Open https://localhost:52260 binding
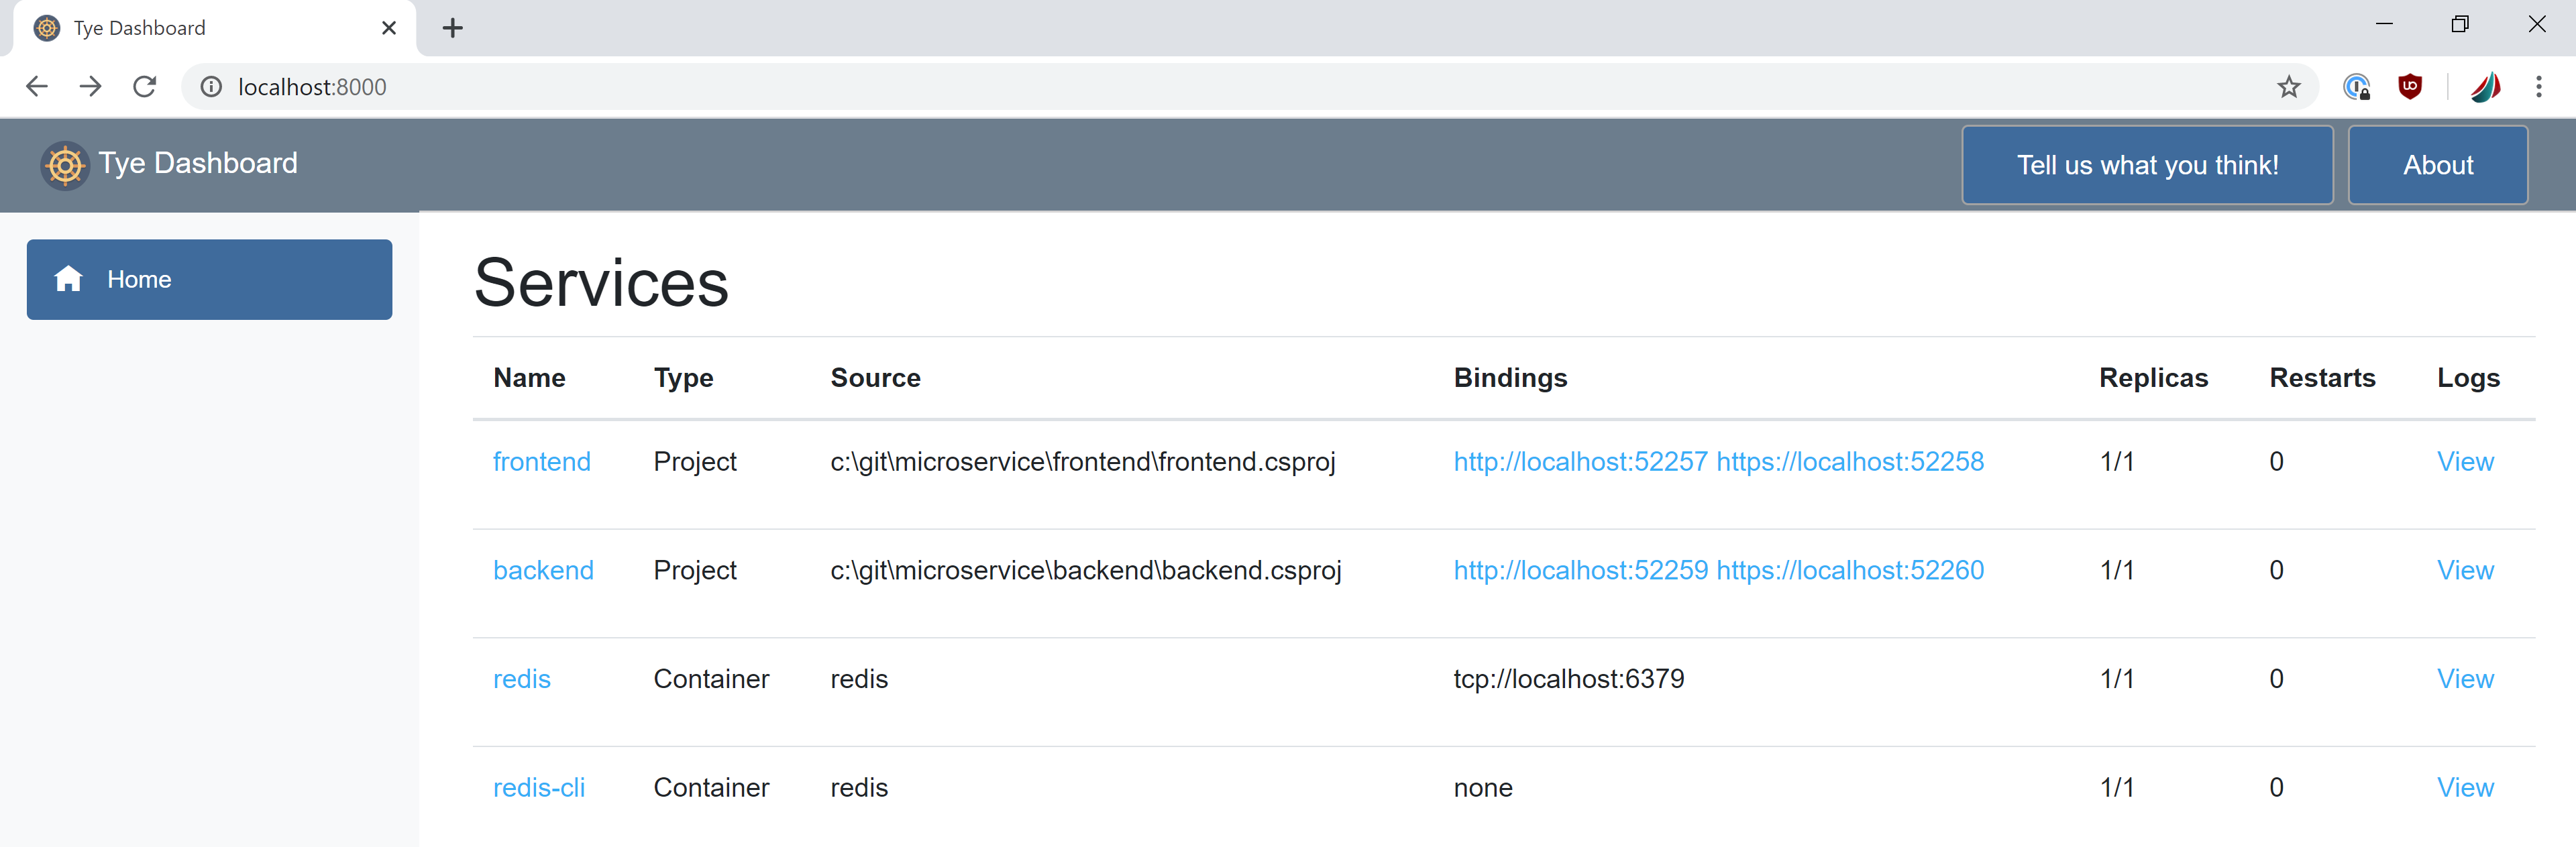Image resolution: width=2576 pixels, height=847 pixels. (x=1850, y=570)
